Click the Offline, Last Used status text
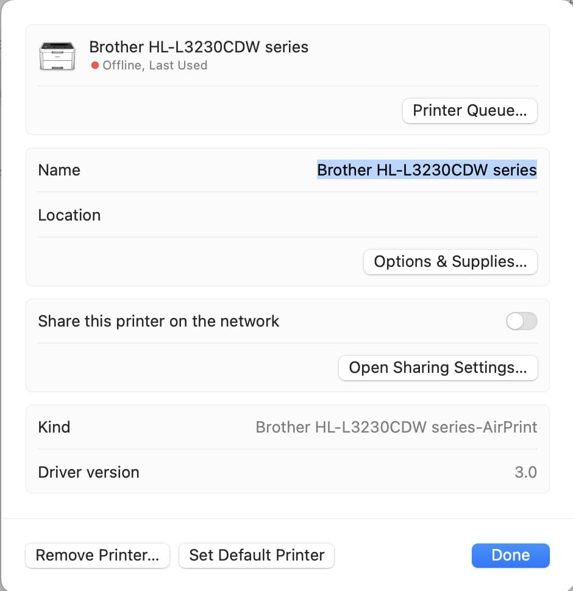The width and height of the screenshot is (573, 591). coord(155,66)
